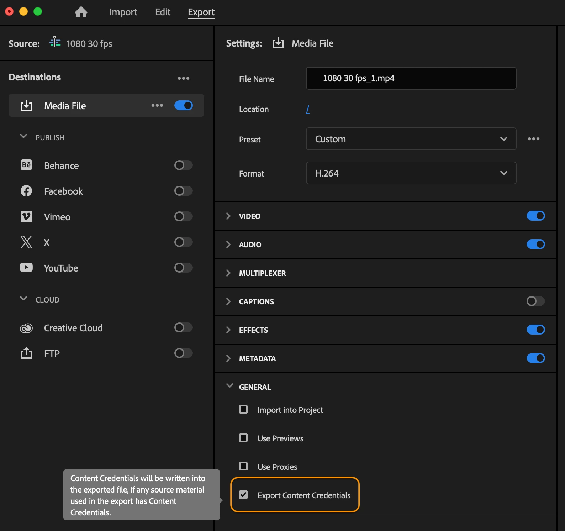This screenshot has width=565, height=531.
Task: Check Use Previews option
Action: point(243,438)
